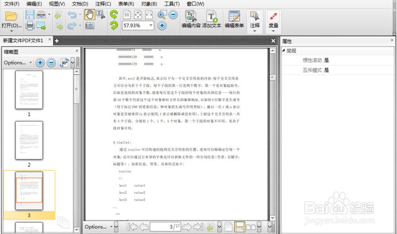Image resolution: width=397 pixels, height=234 pixels.
Task: Open the 编辑(E) menu
Action: point(34,4)
